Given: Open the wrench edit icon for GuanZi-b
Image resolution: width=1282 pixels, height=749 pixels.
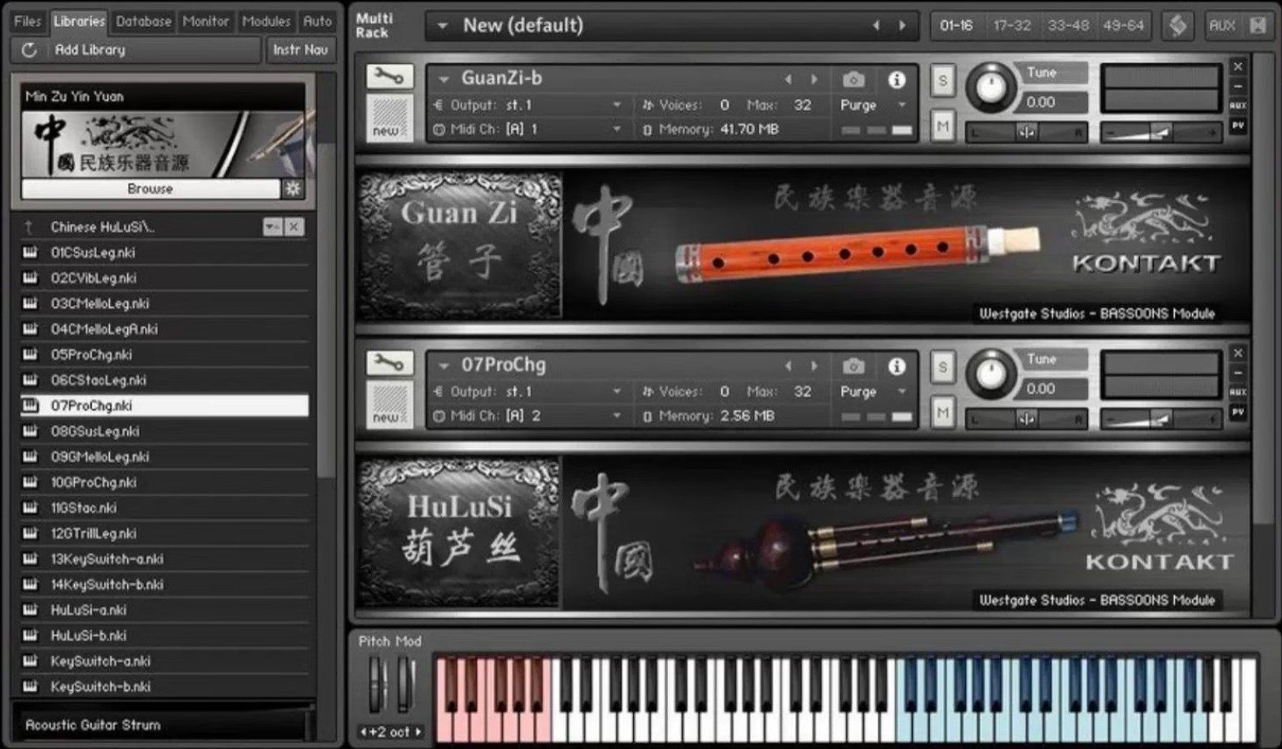Looking at the screenshot, I should [389, 77].
